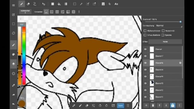Open snap settings three-dot menu
The height and width of the screenshot is (109, 194).
79,12
